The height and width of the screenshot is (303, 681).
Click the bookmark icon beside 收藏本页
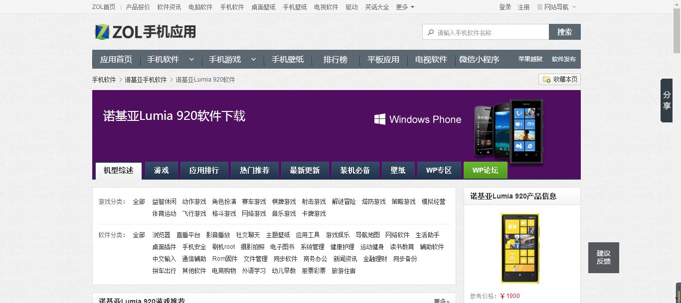click(546, 79)
